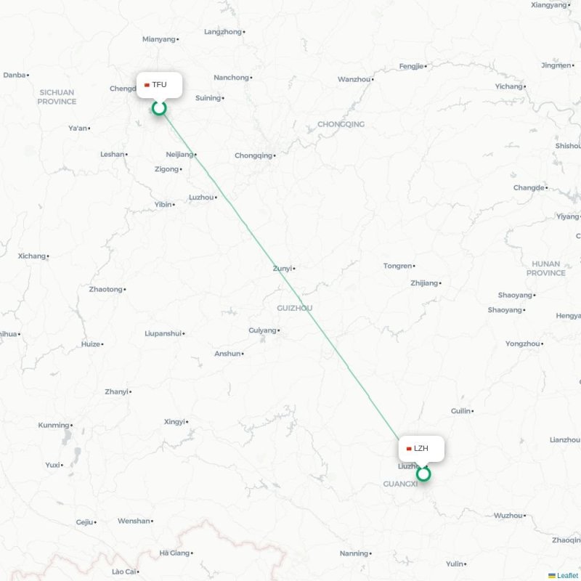Image resolution: width=581 pixels, height=581 pixels.
Task: Click the GUIZHOU province label
Action: [x=295, y=308]
